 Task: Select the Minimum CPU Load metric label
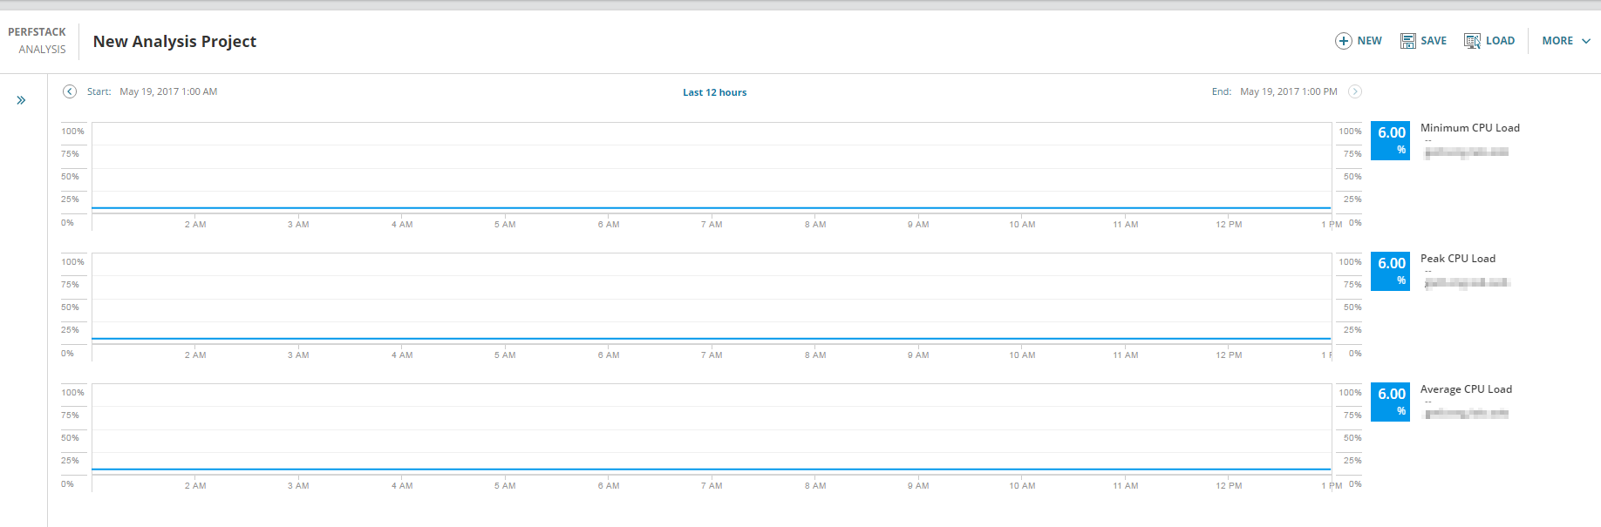click(1470, 128)
